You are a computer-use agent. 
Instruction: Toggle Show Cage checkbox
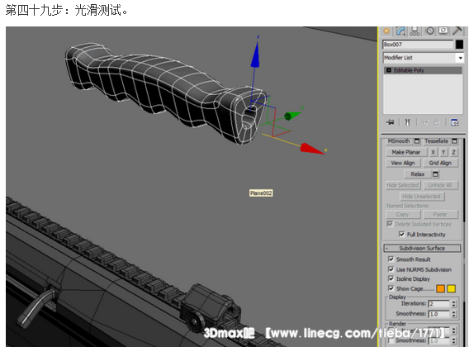tap(391, 288)
